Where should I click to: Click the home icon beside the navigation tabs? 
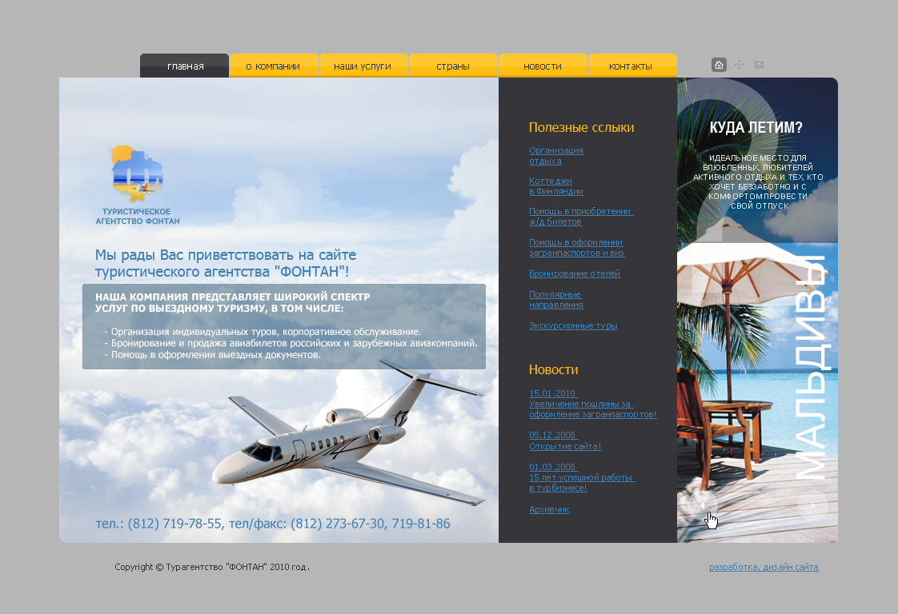[719, 65]
